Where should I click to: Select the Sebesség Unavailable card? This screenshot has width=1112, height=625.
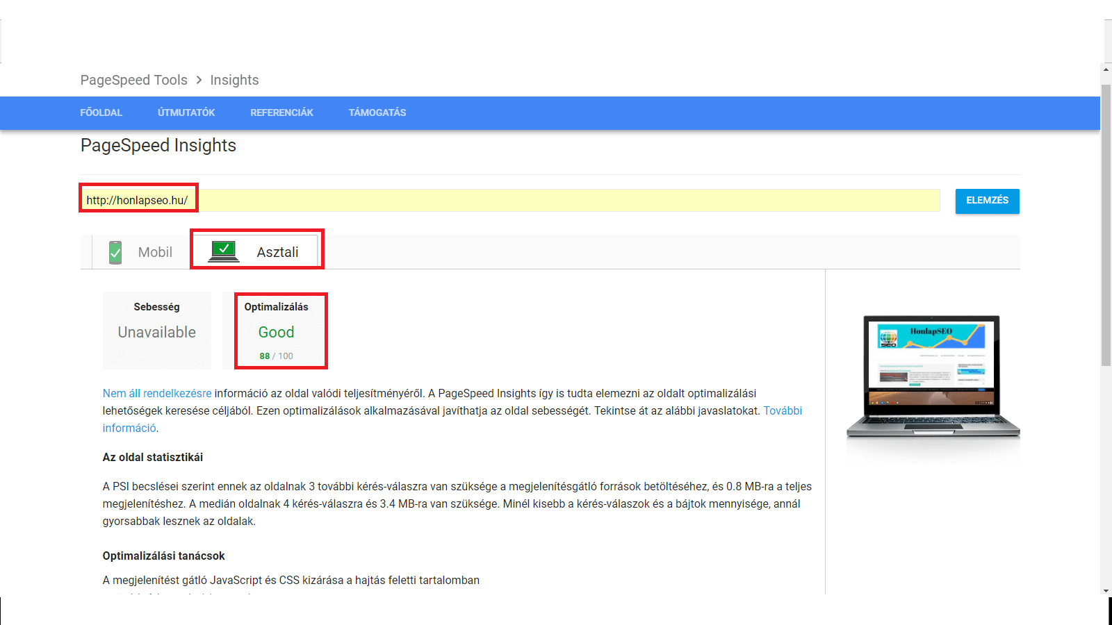(x=157, y=331)
